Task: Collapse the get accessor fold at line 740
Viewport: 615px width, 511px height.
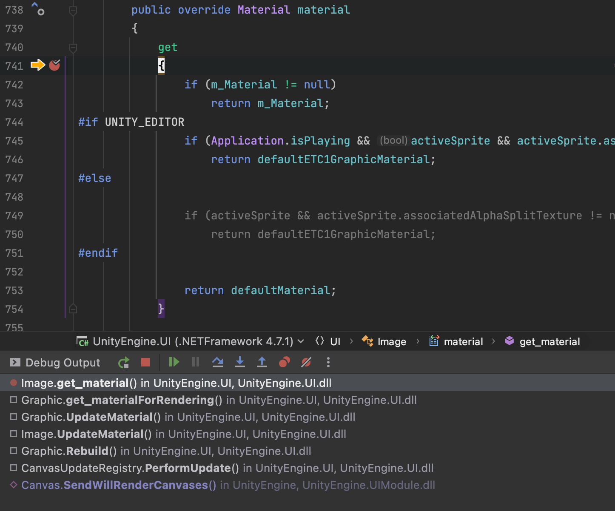Action: (73, 48)
